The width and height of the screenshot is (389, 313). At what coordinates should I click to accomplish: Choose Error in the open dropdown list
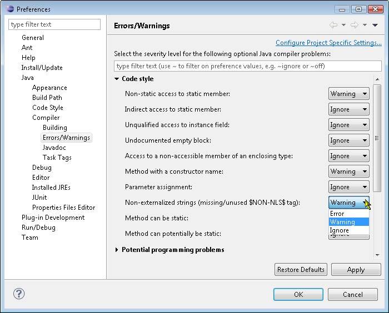tap(349, 214)
